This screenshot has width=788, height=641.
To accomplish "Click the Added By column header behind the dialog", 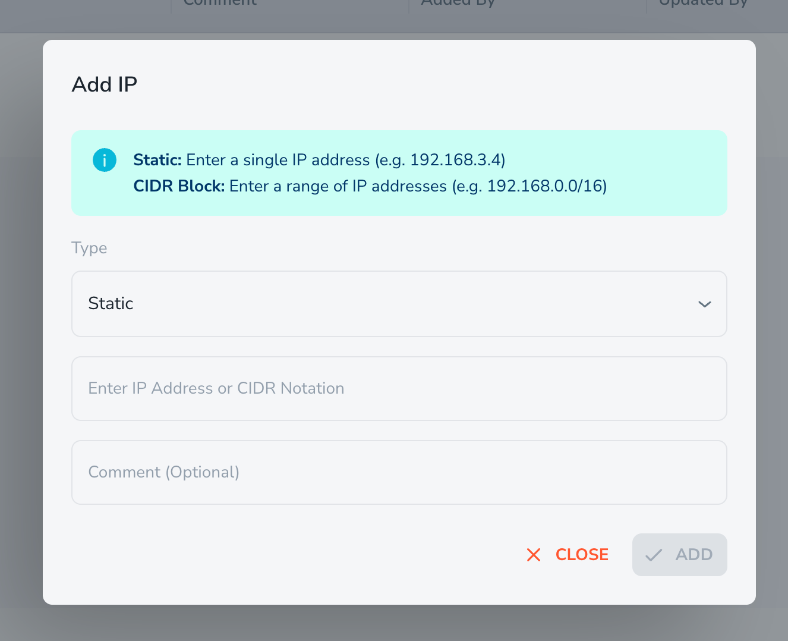I will (458, 3).
